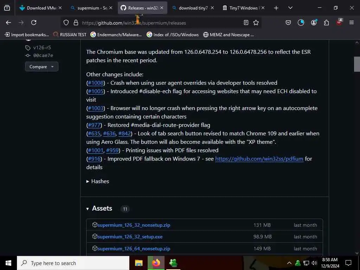Image resolution: width=360 pixels, height=270 pixels.
Task: Open a new tab with plus button
Action: tap(276, 8)
